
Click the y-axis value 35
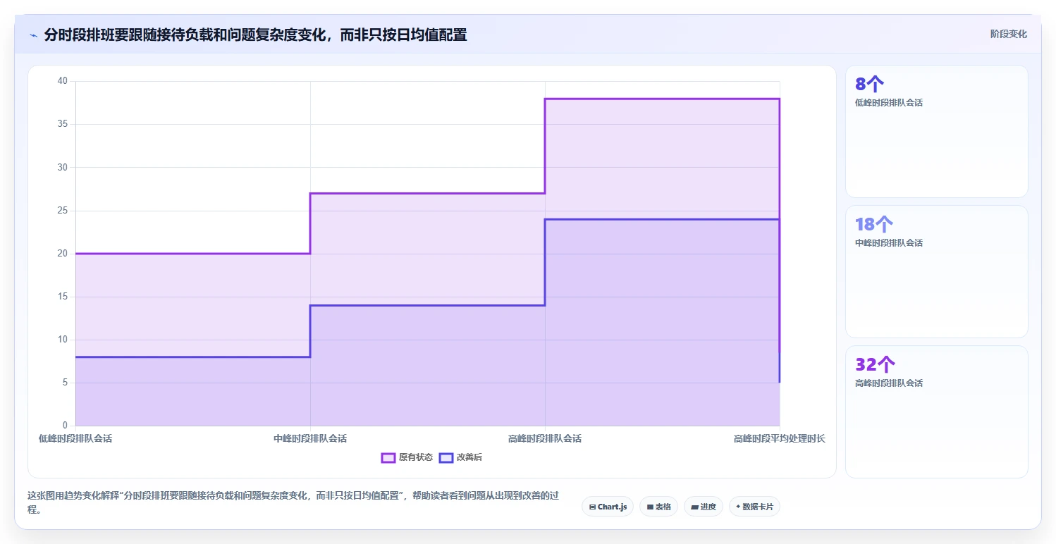click(x=63, y=124)
